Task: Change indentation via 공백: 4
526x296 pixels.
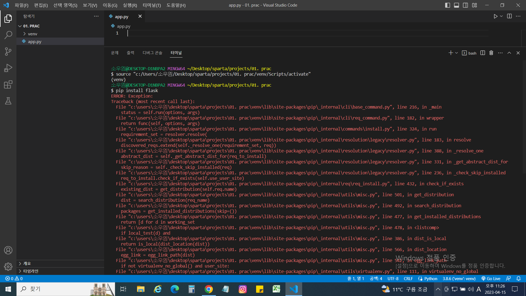Action: [x=376, y=278]
